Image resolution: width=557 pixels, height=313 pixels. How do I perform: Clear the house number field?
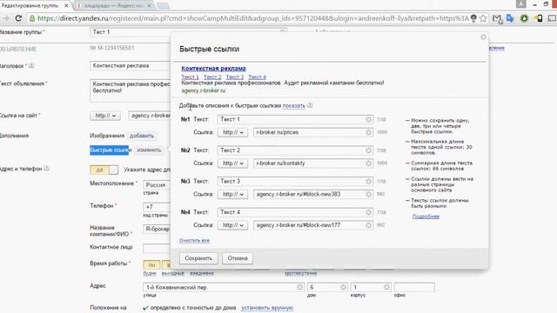click(343, 287)
